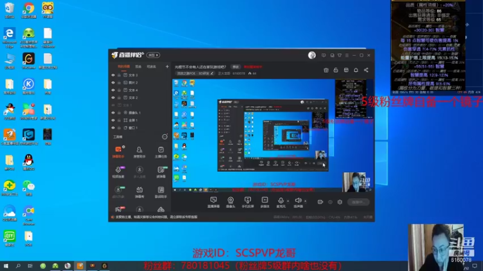
Task: Open the 弹幕秀 tool
Action: tap(139, 192)
